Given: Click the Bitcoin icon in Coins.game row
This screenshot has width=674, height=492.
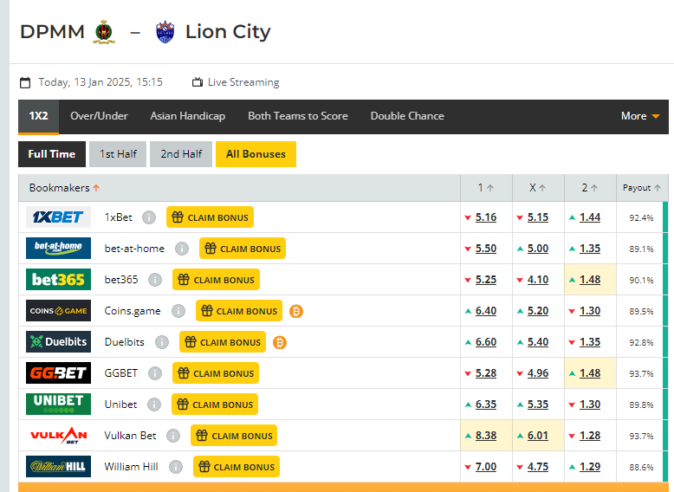Looking at the screenshot, I should [x=296, y=311].
